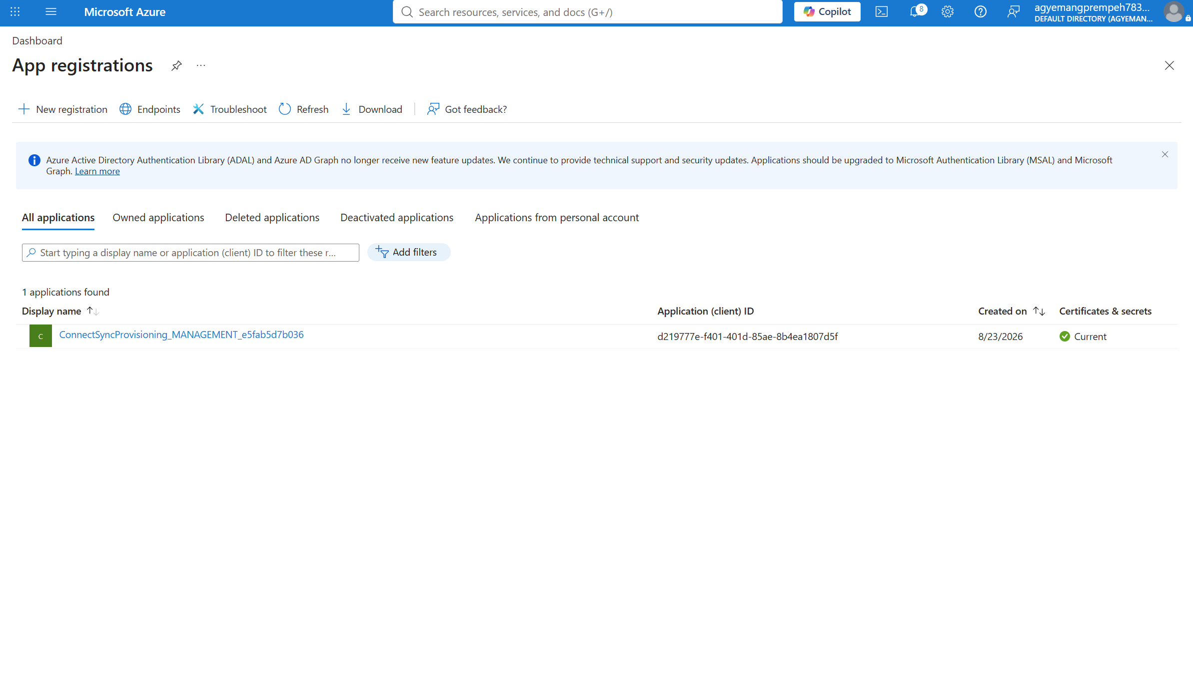
Task: Open ConnectSyncProvisioning_MANAGEMENT_e5fab5d7b036 app
Action: (181, 335)
